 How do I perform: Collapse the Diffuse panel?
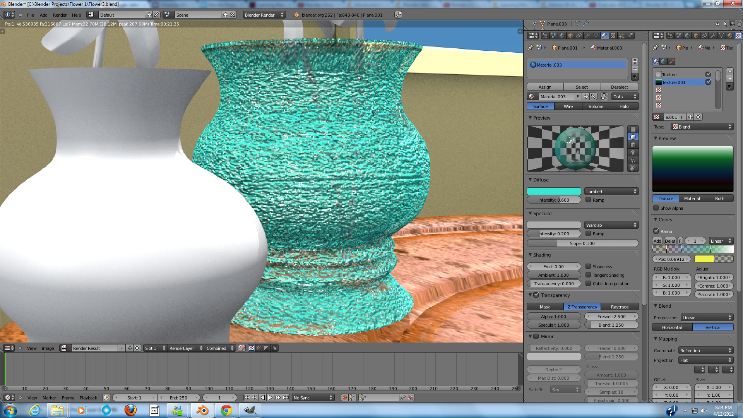(x=530, y=180)
